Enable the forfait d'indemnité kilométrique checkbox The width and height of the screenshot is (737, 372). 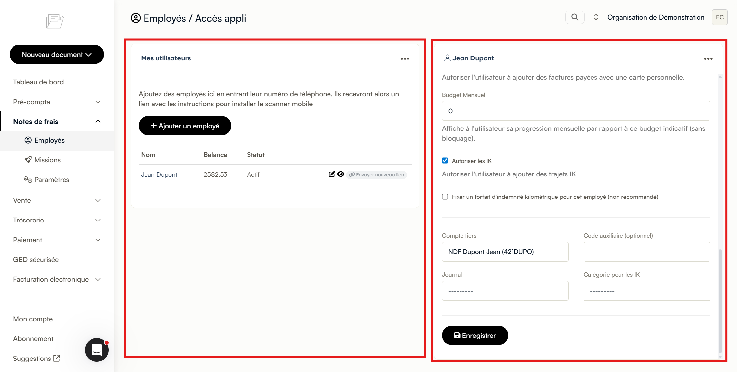pyautogui.click(x=445, y=197)
